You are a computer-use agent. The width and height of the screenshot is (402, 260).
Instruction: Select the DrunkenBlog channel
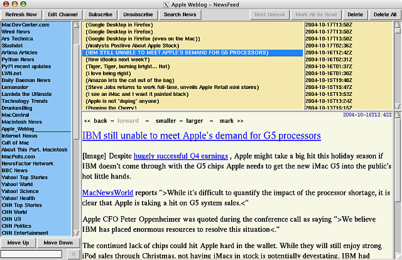pyautogui.click(x=36, y=108)
